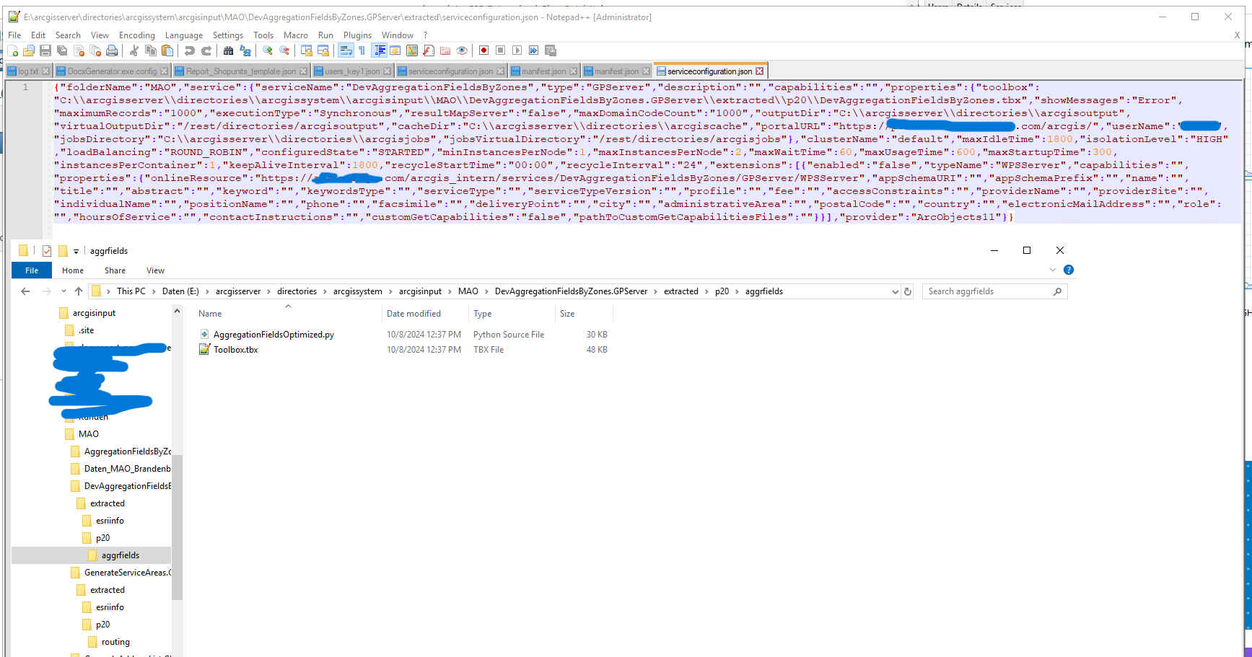This screenshot has width=1252, height=657.
Task: Start recording a macro
Action: pyautogui.click(x=483, y=50)
